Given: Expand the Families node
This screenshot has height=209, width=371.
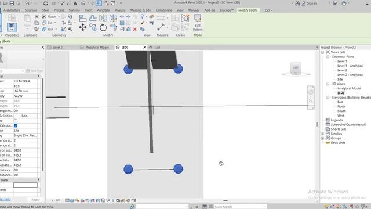Looking at the screenshot, I should (x=322, y=134).
